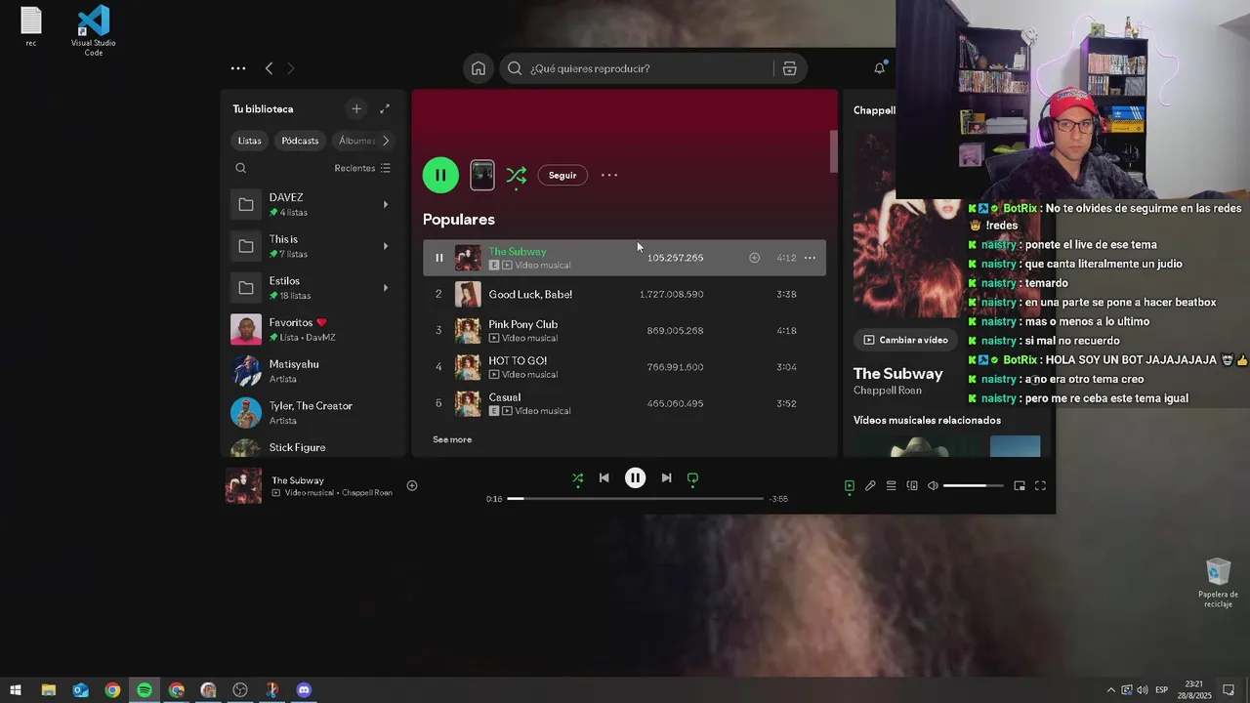Open lyrics with microphone icon

(870, 486)
